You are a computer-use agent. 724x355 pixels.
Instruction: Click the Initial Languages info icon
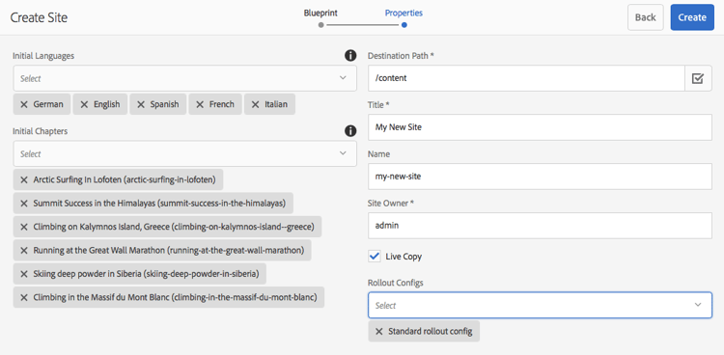[350, 56]
